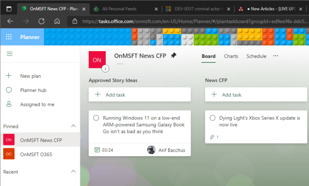
Task: Select OnMSFT News CFP pinned plan
Action: [x=40, y=140]
